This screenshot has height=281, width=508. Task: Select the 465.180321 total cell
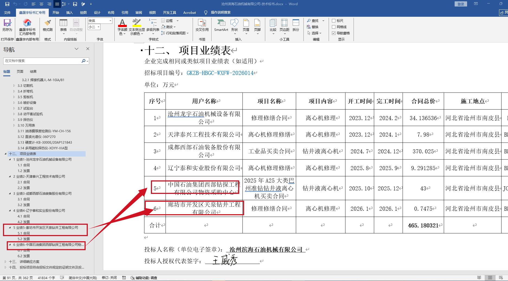point(423,225)
